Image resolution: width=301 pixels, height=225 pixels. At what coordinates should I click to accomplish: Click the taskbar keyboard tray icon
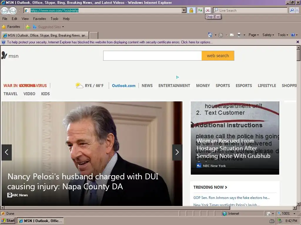pyautogui.click(x=272, y=221)
